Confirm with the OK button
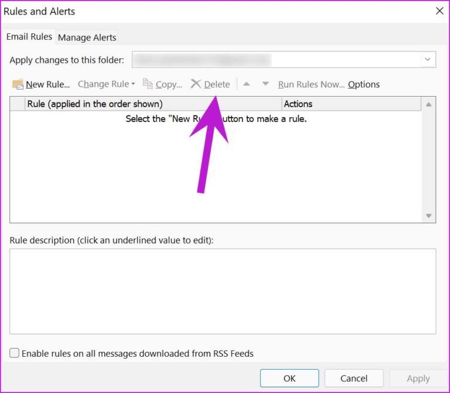The height and width of the screenshot is (393, 450). 289,378
